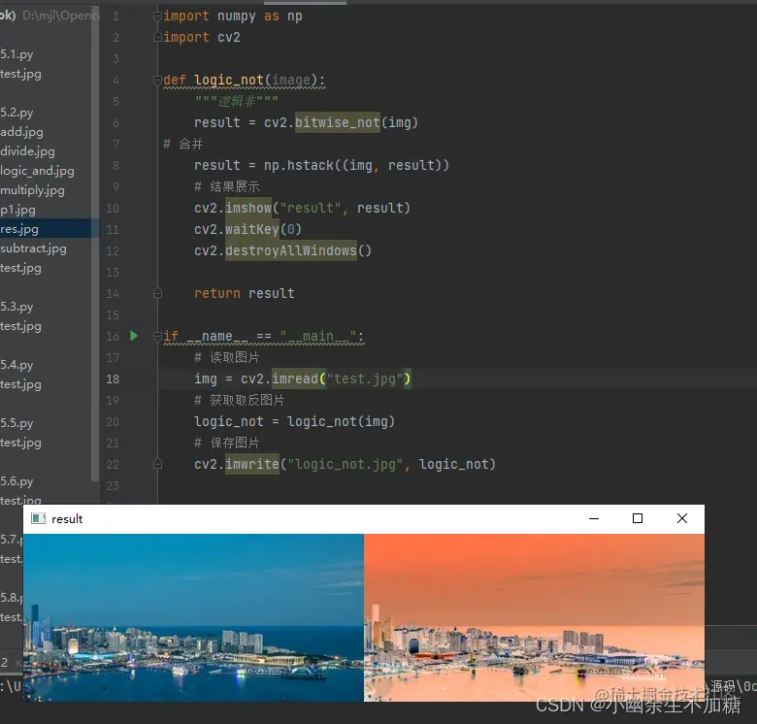Screen dimensions: 757x724
Task: Click the project panel vertical scrollbar
Action: [95, 242]
